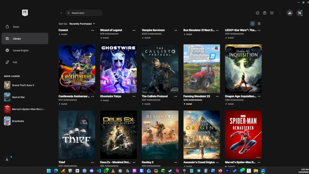The image size is (309, 174).
Task: Open the downloads icon in sidebar
Action: coord(7,159)
